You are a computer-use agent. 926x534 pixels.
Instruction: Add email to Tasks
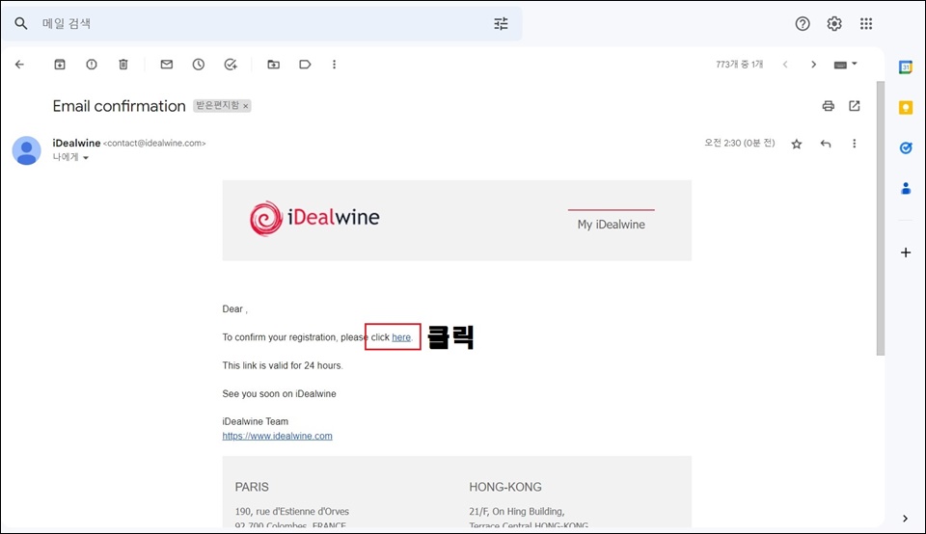pos(231,65)
